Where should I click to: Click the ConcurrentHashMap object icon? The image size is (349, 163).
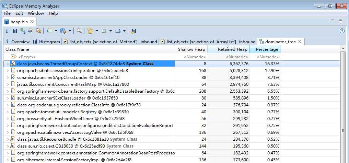tap(13, 84)
